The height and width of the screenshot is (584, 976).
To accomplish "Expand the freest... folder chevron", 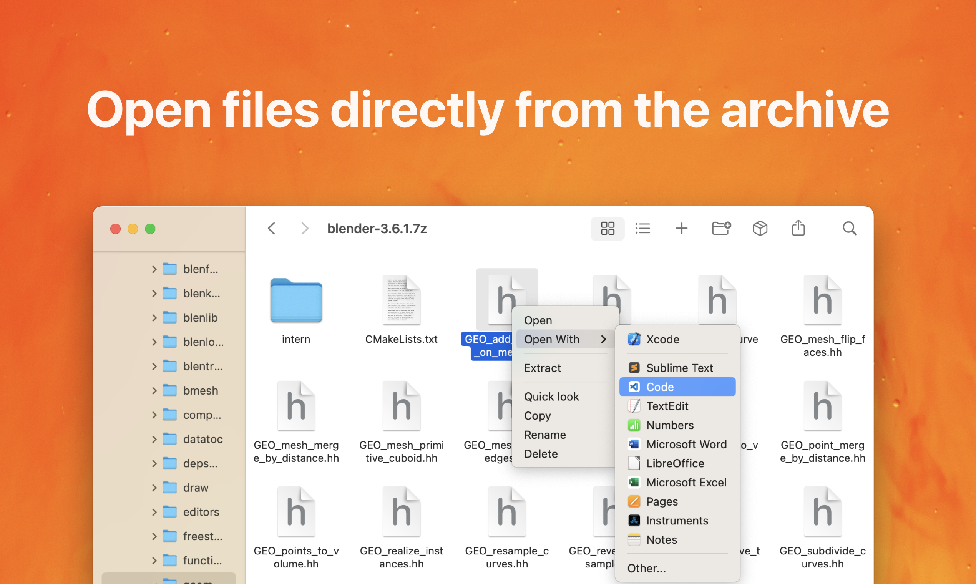I will (x=154, y=536).
